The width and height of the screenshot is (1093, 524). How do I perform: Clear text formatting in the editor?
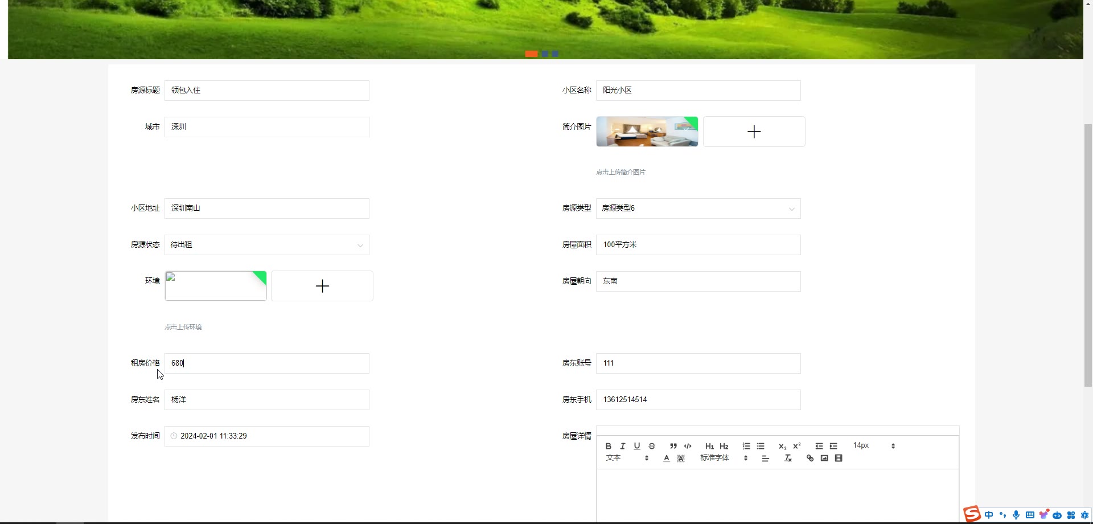coord(788,458)
